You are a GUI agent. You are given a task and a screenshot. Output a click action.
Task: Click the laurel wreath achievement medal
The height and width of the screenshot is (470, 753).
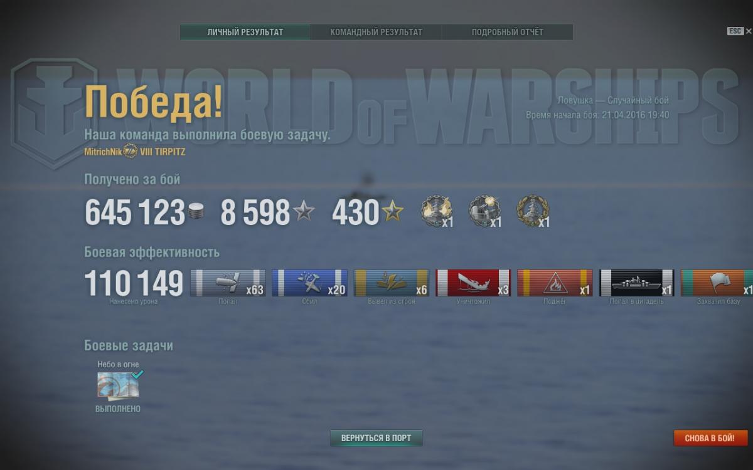pyautogui.click(x=533, y=211)
